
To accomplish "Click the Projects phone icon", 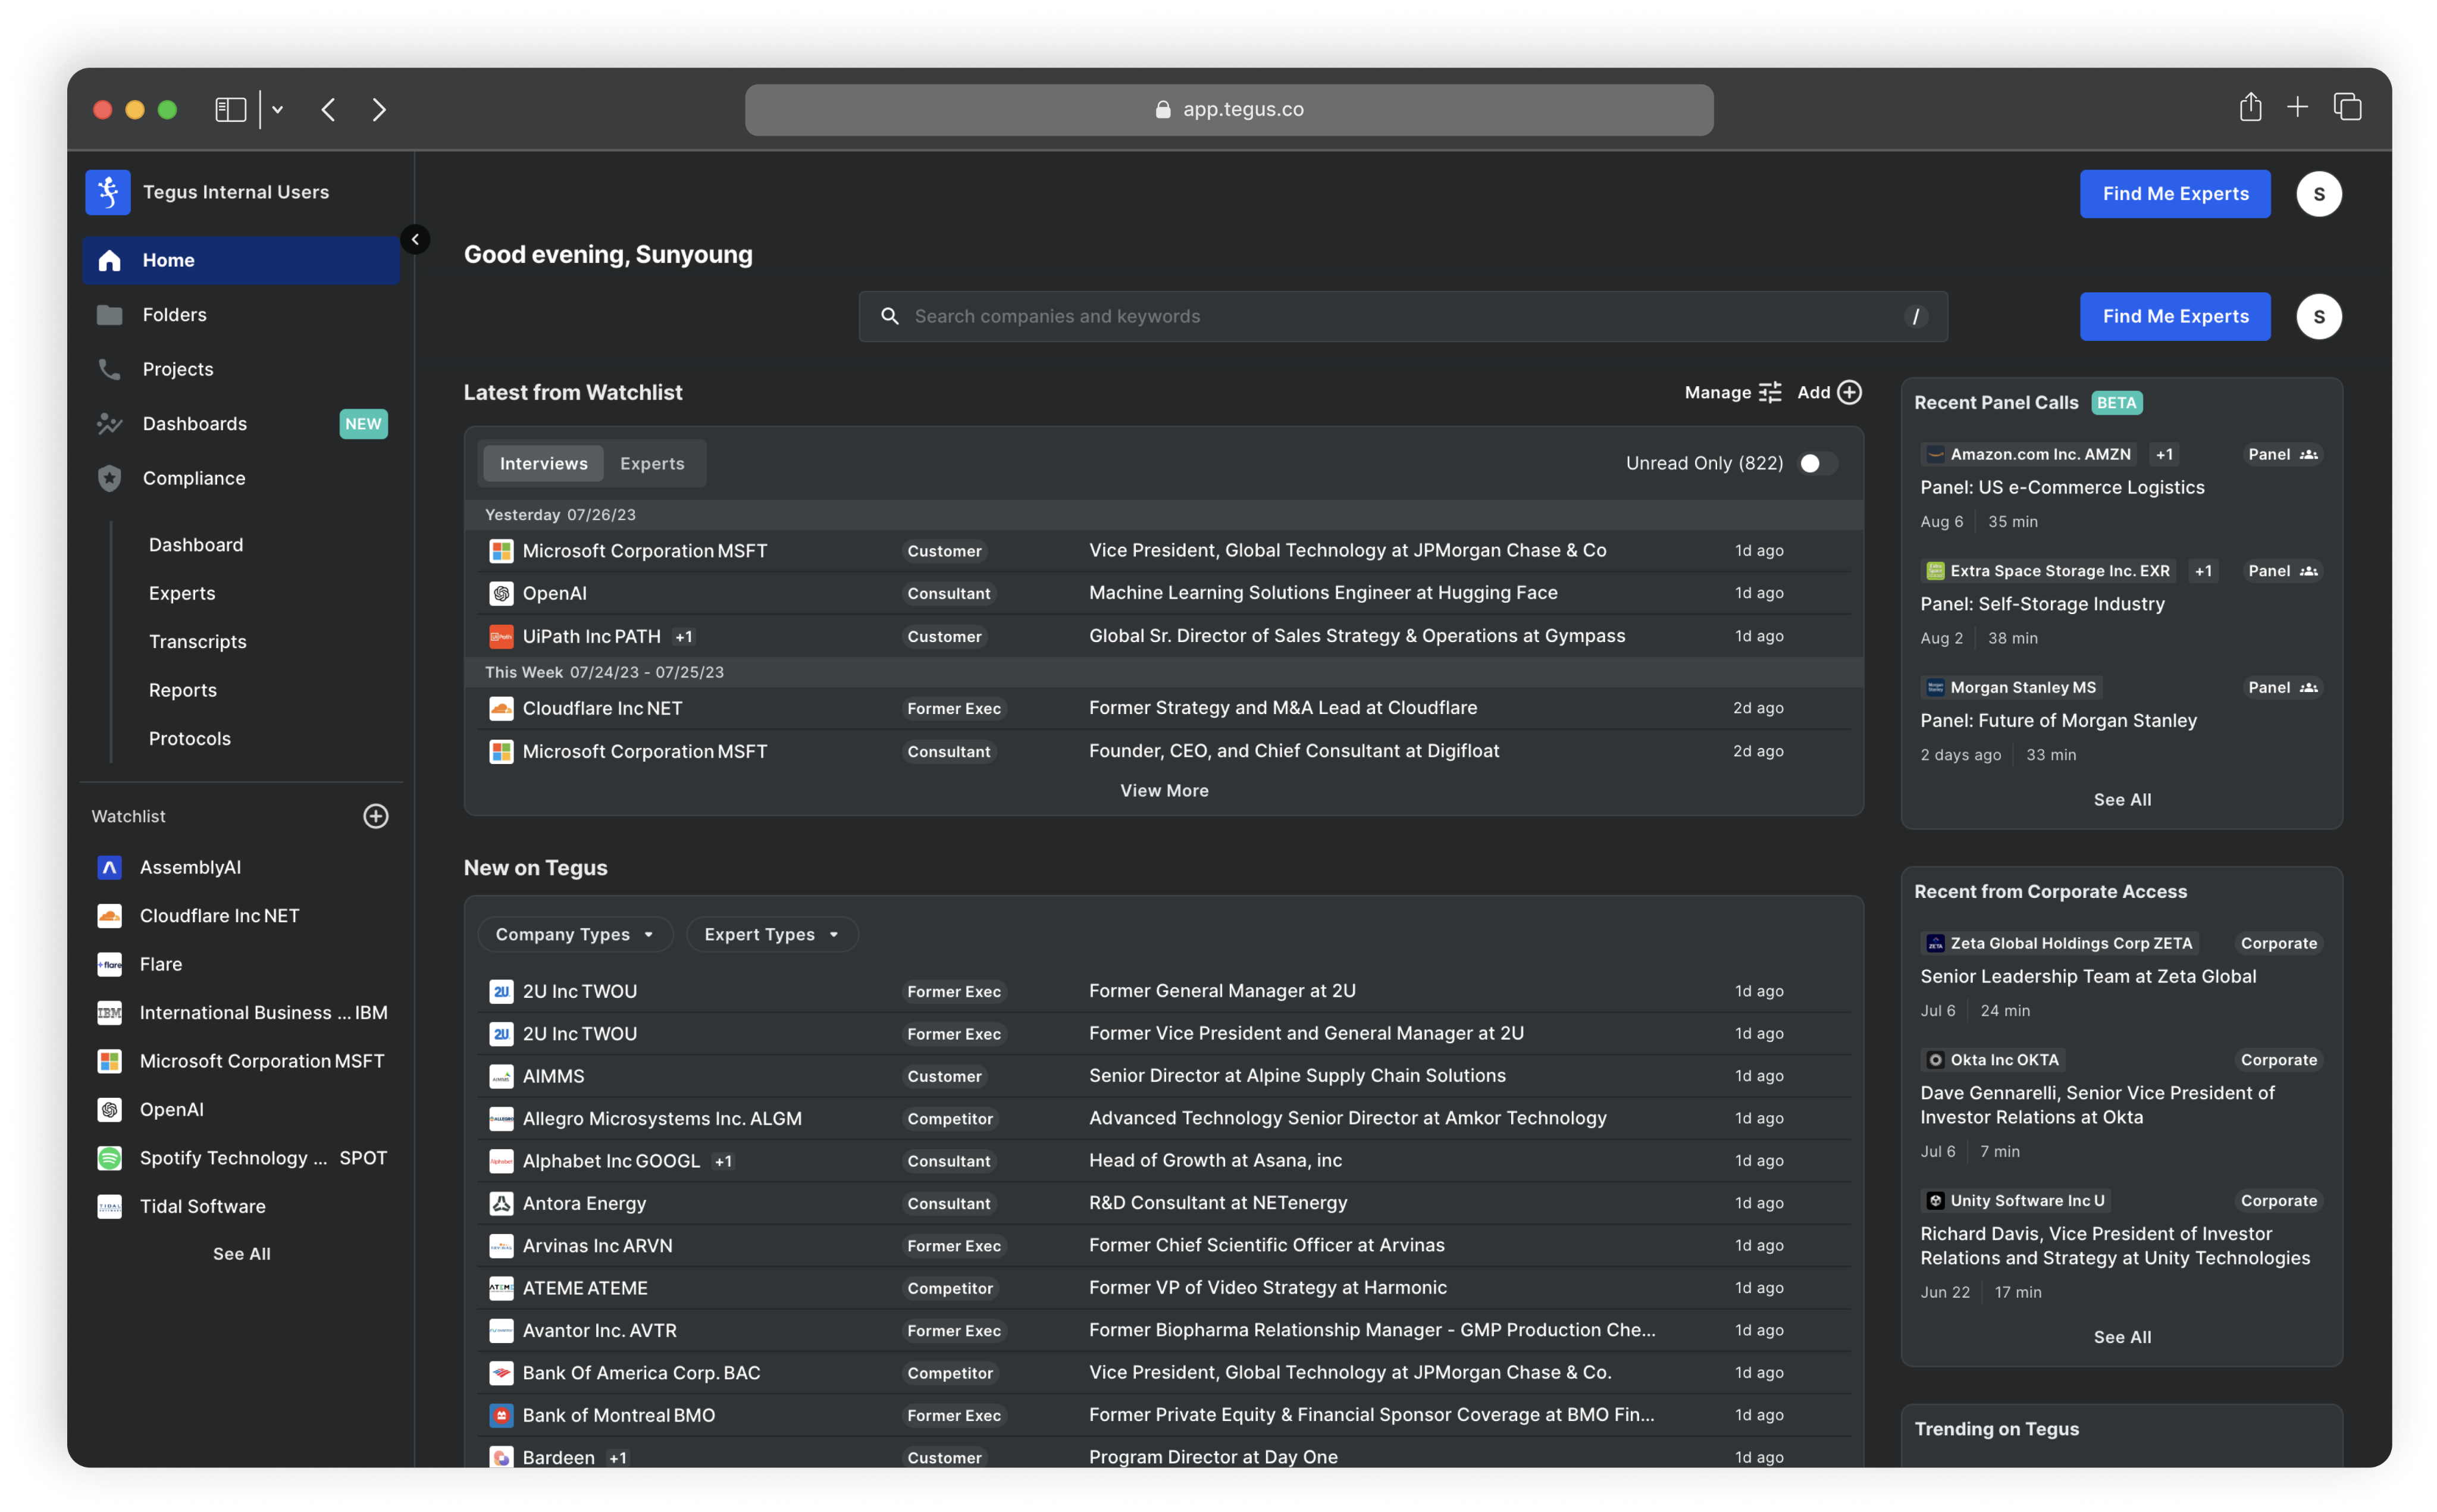I will click(x=109, y=369).
